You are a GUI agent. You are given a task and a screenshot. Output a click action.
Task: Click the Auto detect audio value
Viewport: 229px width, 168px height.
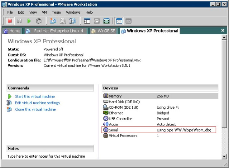click(166, 124)
